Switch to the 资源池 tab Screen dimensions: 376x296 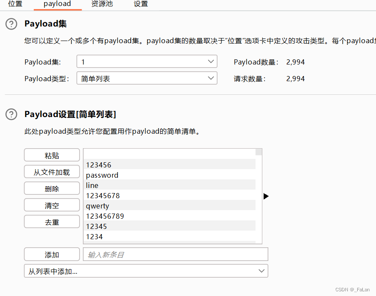[102, 4]
